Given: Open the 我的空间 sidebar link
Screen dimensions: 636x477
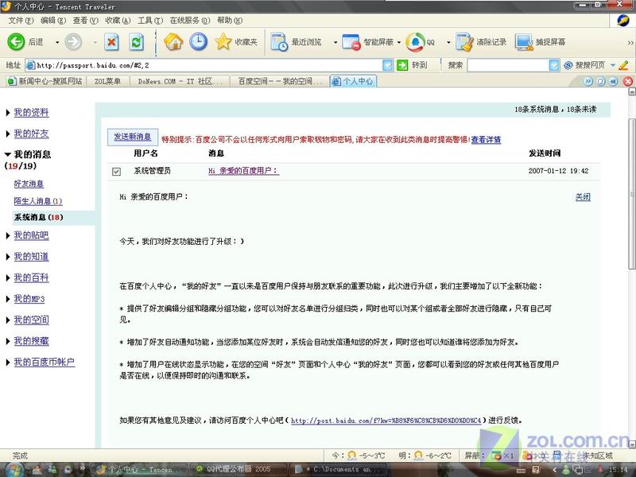Looking at the screenshot, I should pyautogui.click(x=31, y=320).
